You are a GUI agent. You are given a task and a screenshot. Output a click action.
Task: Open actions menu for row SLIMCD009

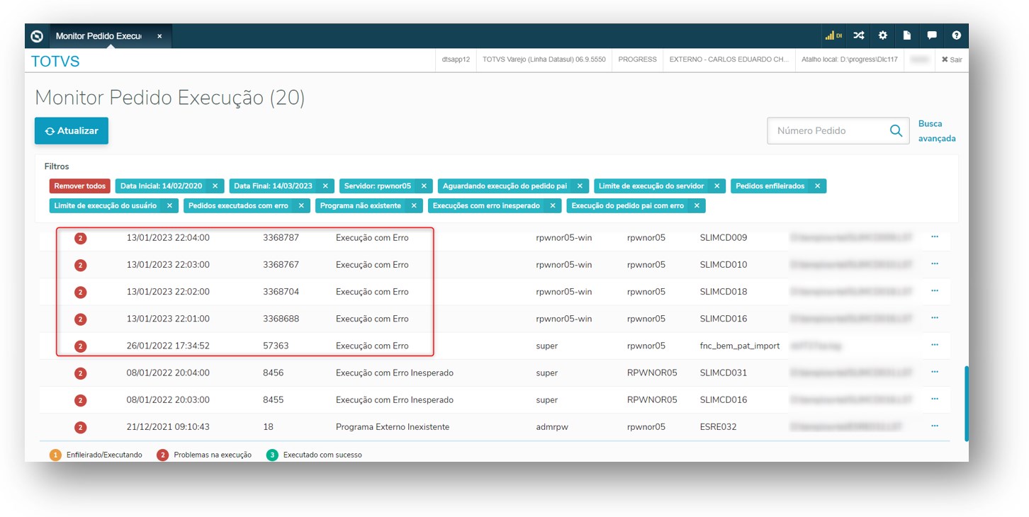(934, 237)
